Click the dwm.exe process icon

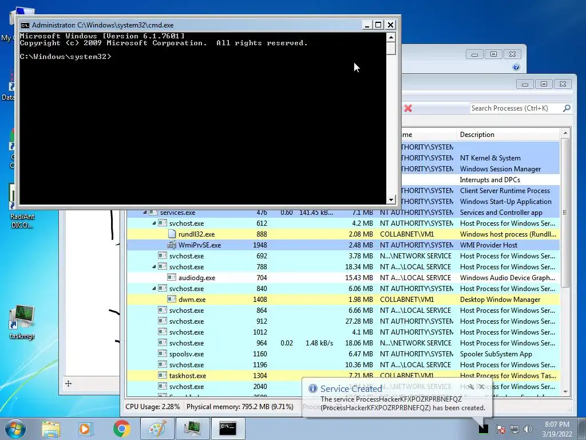coord(172,299)
